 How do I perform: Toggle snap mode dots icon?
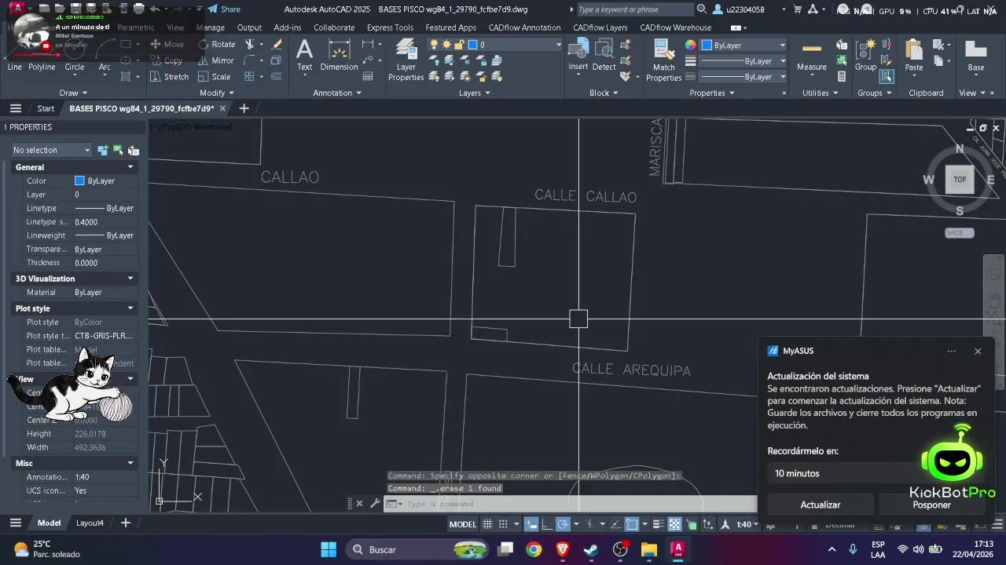503,524
